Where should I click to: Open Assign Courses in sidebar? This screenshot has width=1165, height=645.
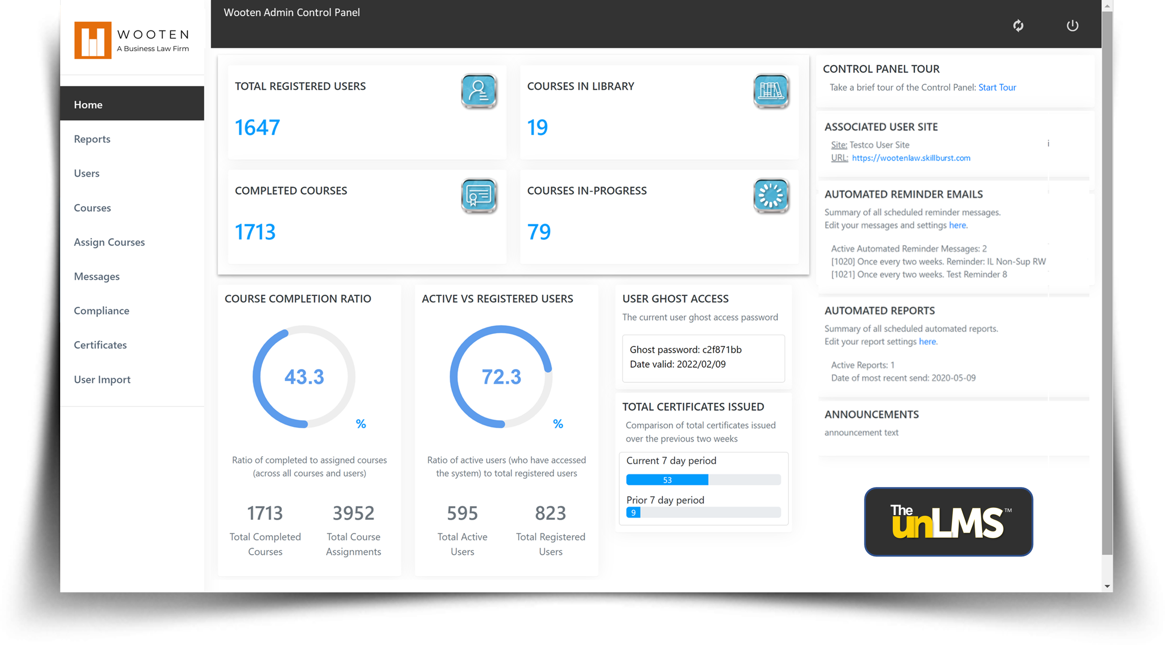pos(110,242)
